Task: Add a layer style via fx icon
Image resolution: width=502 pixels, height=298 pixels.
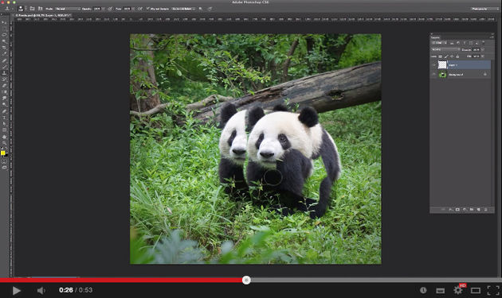Action: [451, 210]
